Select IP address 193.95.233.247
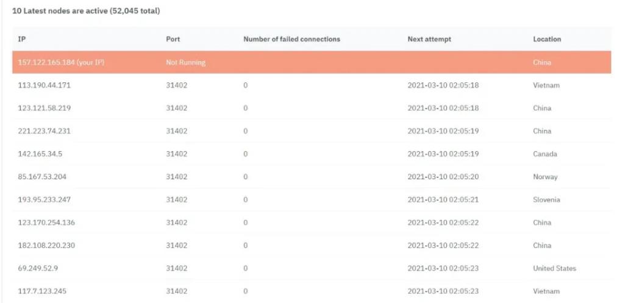Screen dimensions: 617x303 45,199
